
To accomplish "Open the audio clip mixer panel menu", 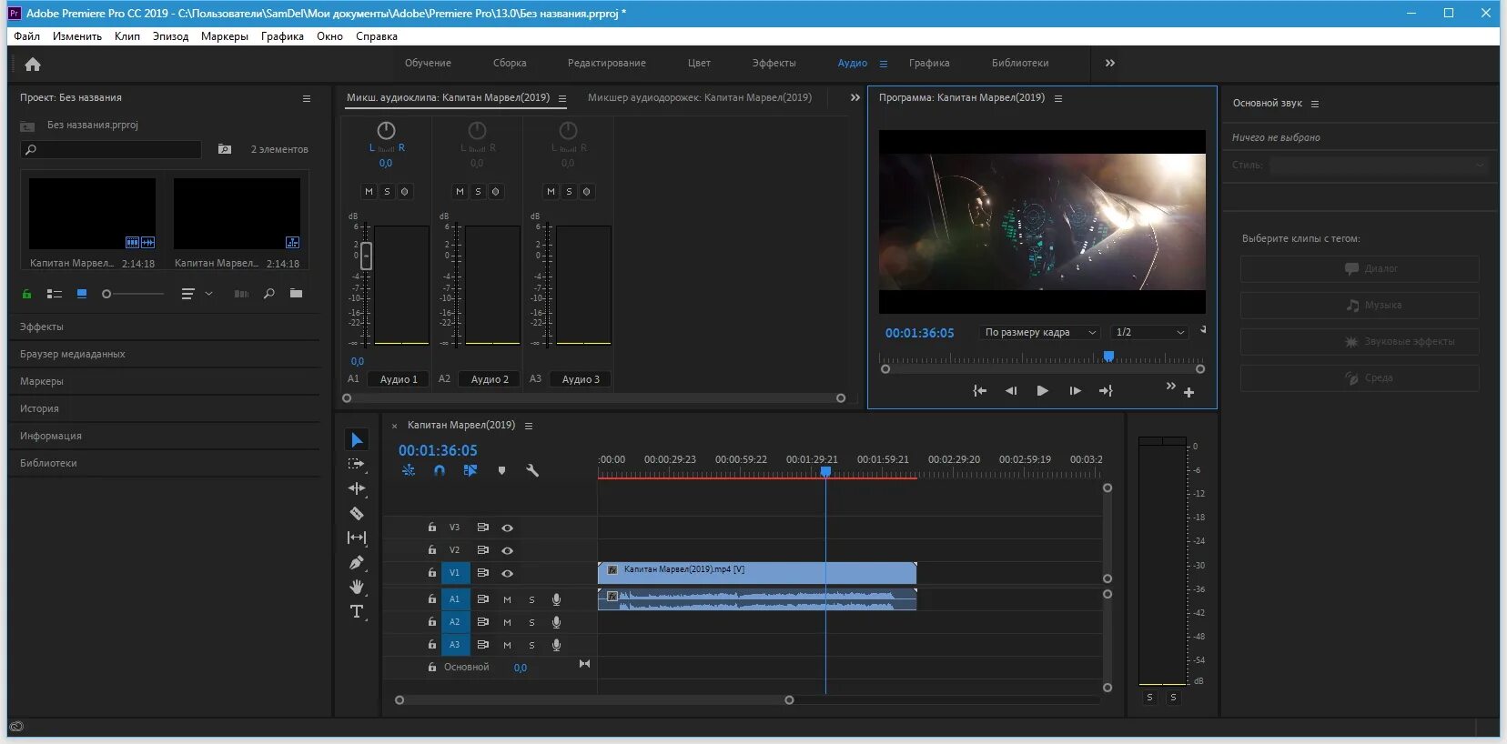I will click(562, 98).
